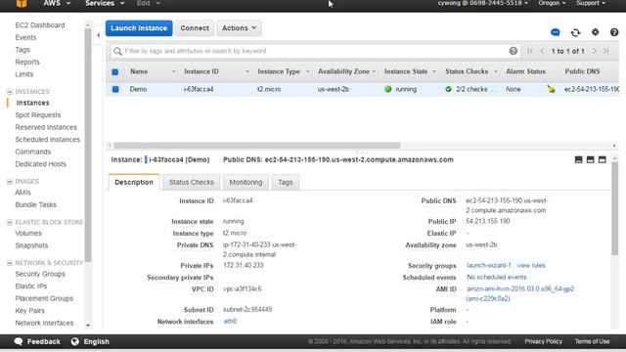Open EC2 Dashboard in sidebar
The height and width of the screenshot is (352, 626).
coord(40,25)
